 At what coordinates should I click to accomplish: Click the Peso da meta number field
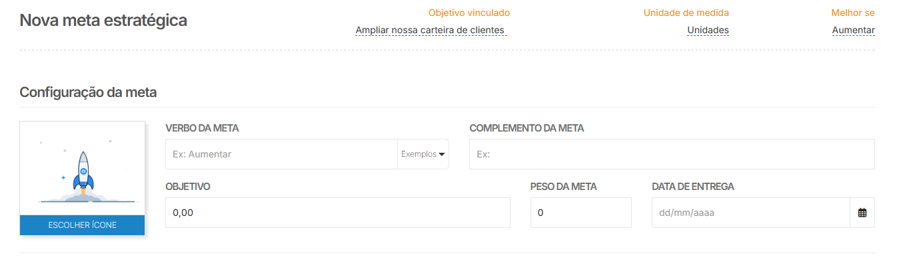point(580,213)
